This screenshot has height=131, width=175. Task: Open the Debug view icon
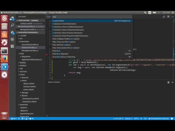12,39
